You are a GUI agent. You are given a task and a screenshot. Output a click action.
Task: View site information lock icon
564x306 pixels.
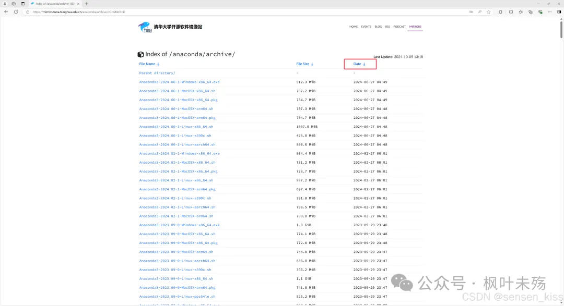click(28, 12)
